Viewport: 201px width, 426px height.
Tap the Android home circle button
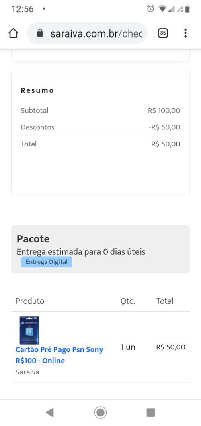click(100, 412)
